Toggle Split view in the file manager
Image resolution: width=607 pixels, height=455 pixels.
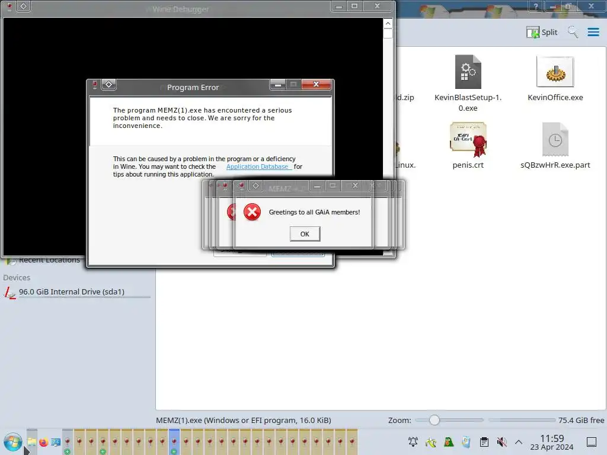click(x=542, y=32)
